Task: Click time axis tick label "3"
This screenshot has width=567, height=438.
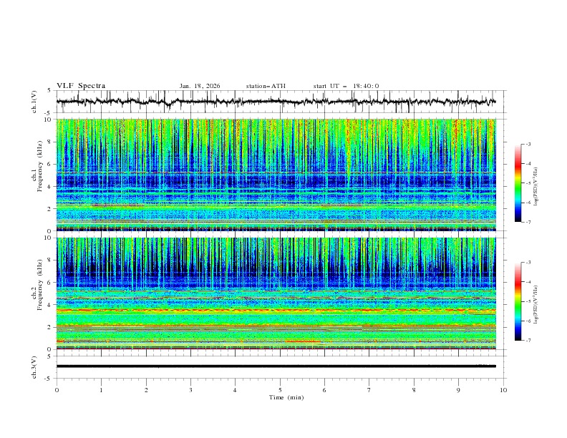Action: (x=190, y=390)
